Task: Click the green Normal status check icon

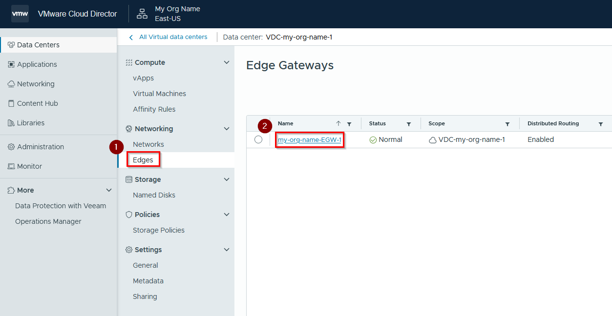Action: pos(373,140)
